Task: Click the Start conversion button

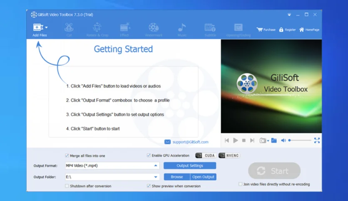Action: 274,171
